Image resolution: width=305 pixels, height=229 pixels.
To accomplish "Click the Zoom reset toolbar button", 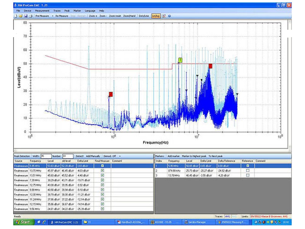I will (x=115, y=16).
